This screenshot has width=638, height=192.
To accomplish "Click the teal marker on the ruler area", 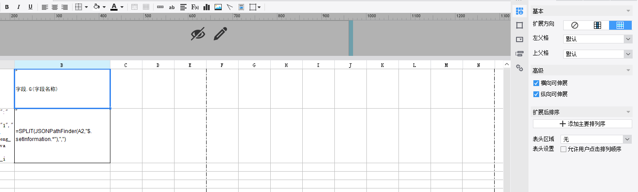I will coord(351,38).
